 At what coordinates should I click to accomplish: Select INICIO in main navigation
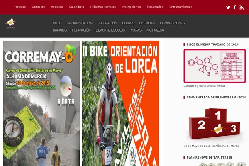coord(57,23)
